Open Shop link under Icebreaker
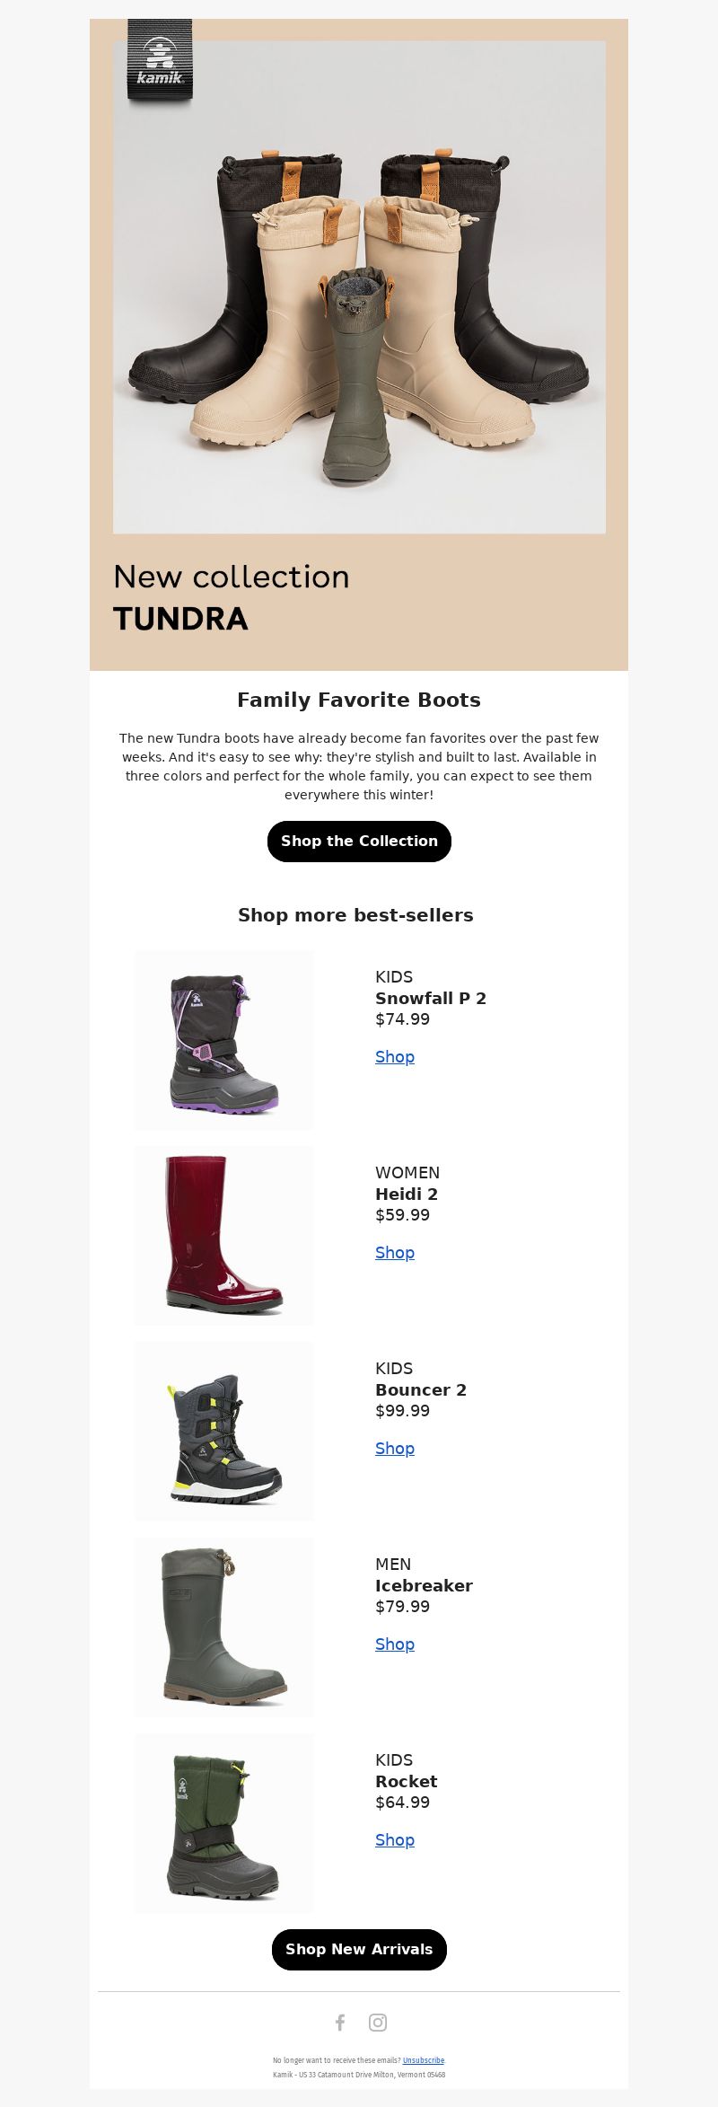The height and width of the screenshot is (2107, 718). [x=395, y=1644]
